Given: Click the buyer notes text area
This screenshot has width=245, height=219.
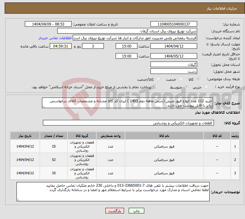Looking at the screenshot, I should point(113,192).
